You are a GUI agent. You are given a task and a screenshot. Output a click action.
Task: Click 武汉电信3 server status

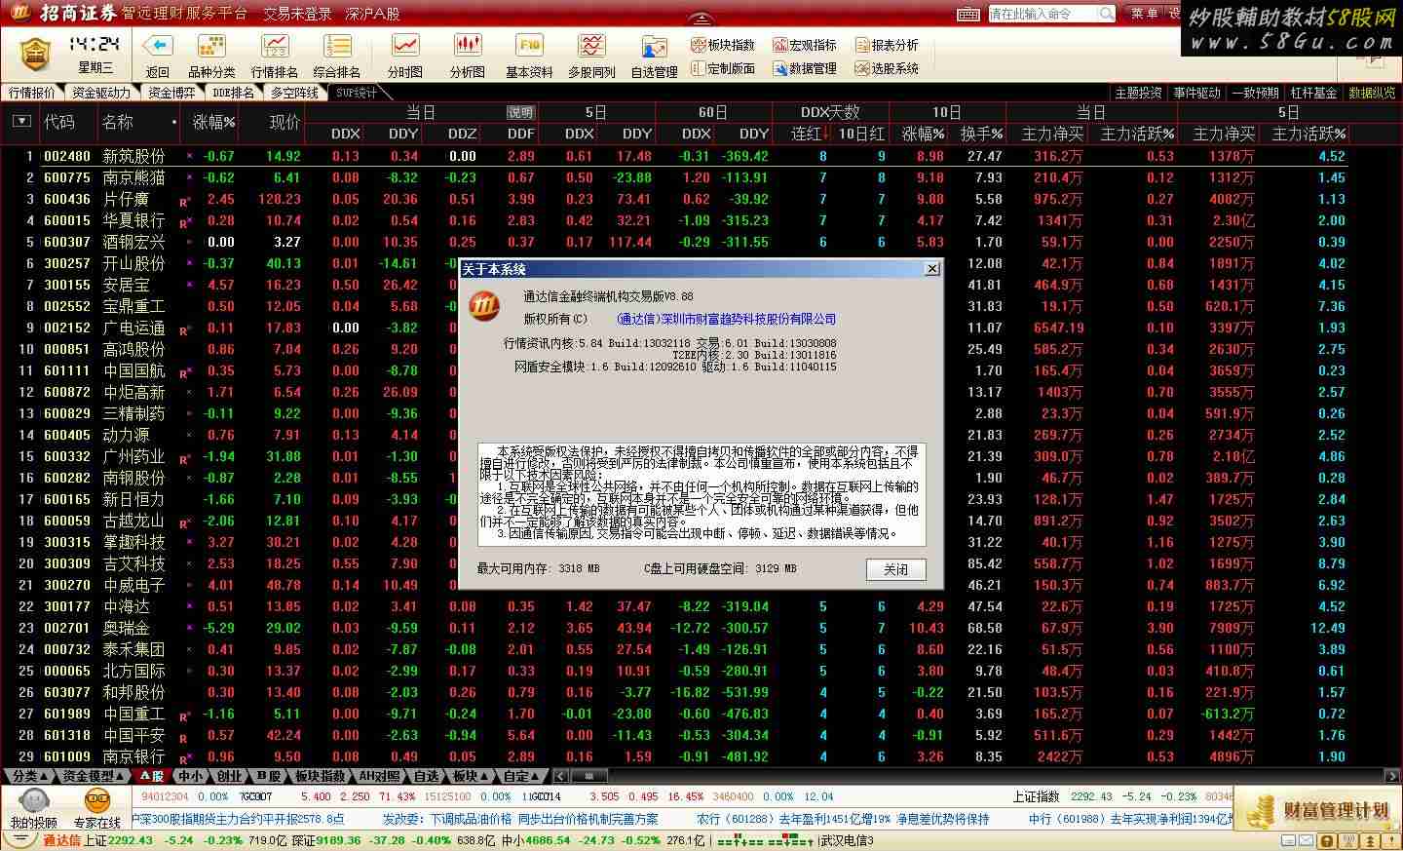[848, 840]
